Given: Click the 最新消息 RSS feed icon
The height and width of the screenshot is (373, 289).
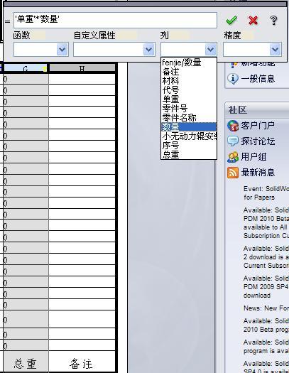Looking at the screenshot, I should pyautogui.click(x=233, y=173).
